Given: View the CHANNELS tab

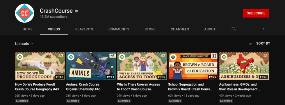Looking at the screenshot, I should (x=180, y=29).
